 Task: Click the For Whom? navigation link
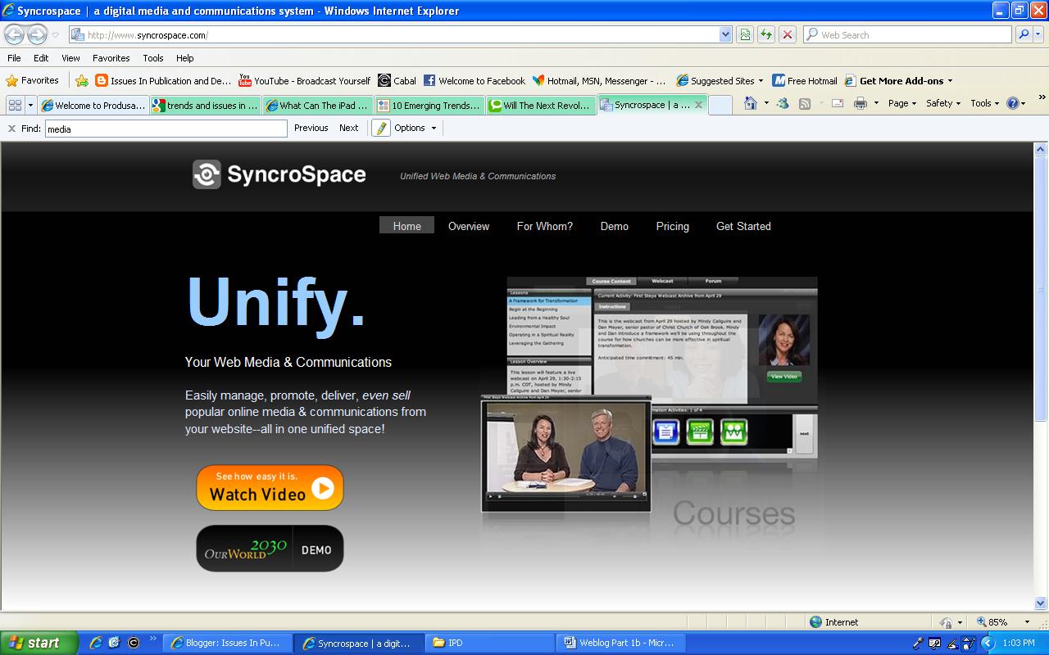(x=545, y=226)
